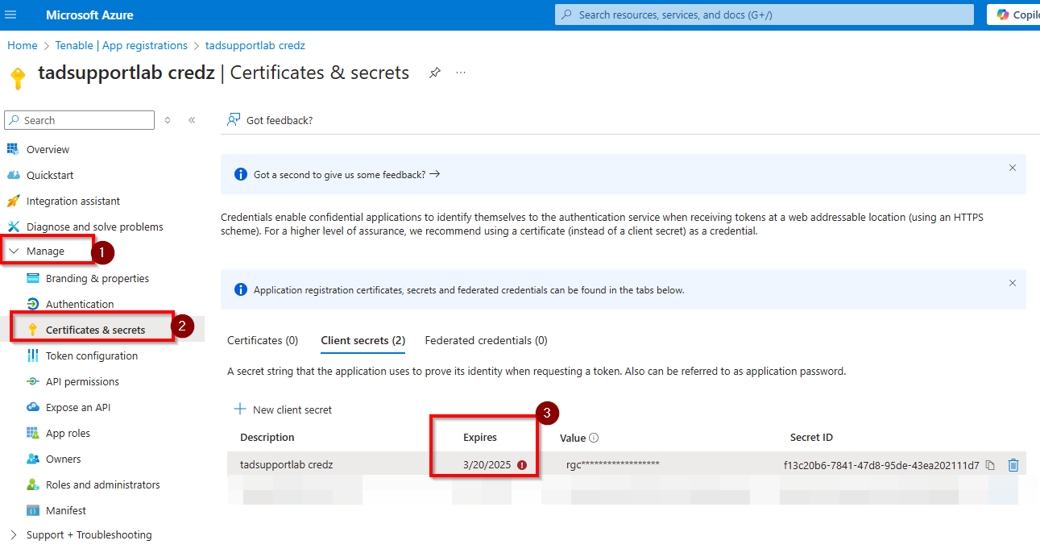1040x557 pixels.
Task: Toggle sidebar expand/collapse arrows icon
Action: 168,120
